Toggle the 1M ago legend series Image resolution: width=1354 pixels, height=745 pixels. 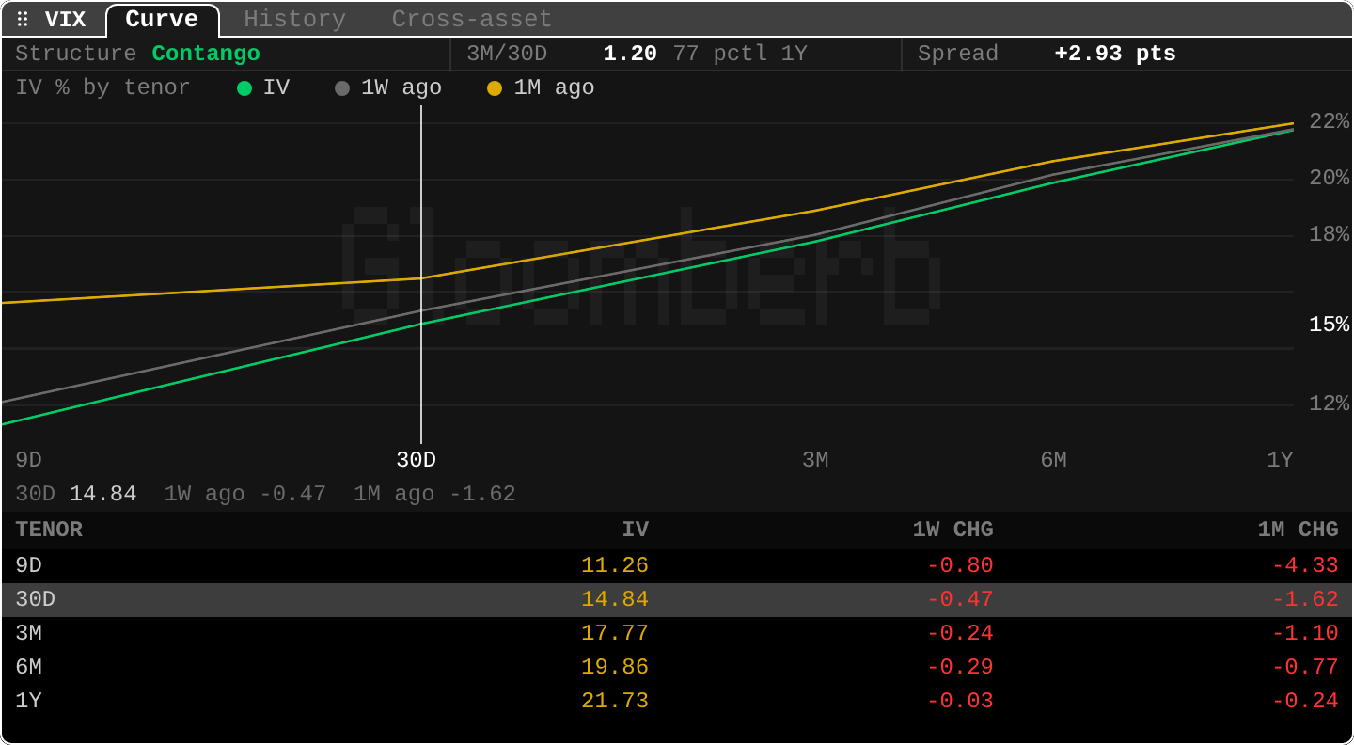[541, 88]
